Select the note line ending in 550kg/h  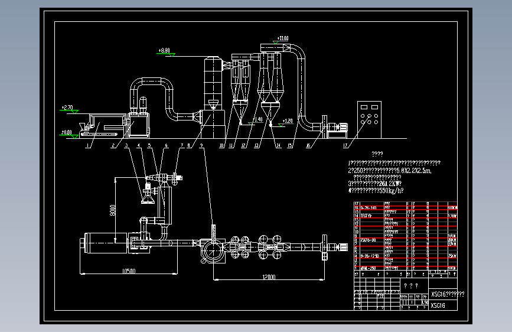pyautogui.click(x=376, y=190)
